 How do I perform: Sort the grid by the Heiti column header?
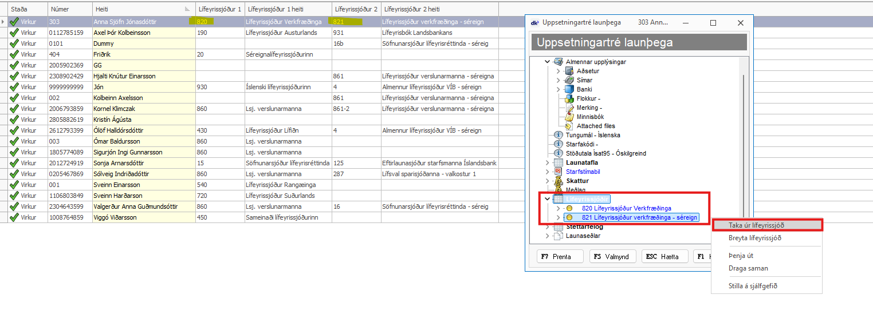(143, 9)
